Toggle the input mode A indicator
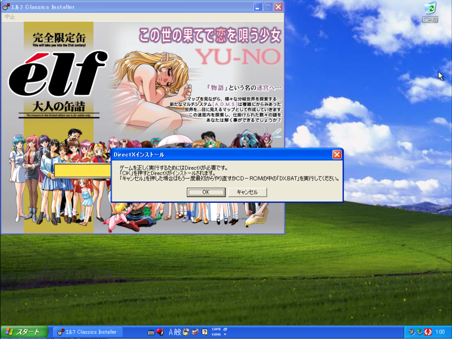This screenshot has width=452, height=339. point(171,332)
